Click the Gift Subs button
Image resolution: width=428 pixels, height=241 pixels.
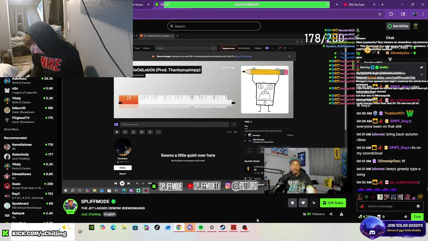click(333, 203)
